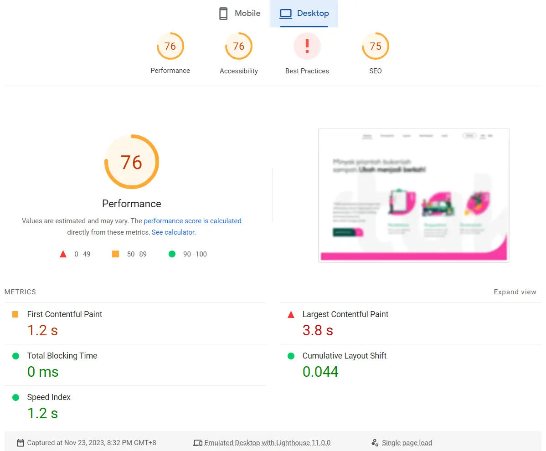Click Largest Contentful Paint metric label
This screenshot has height=451, width=546.
[345, 314]
